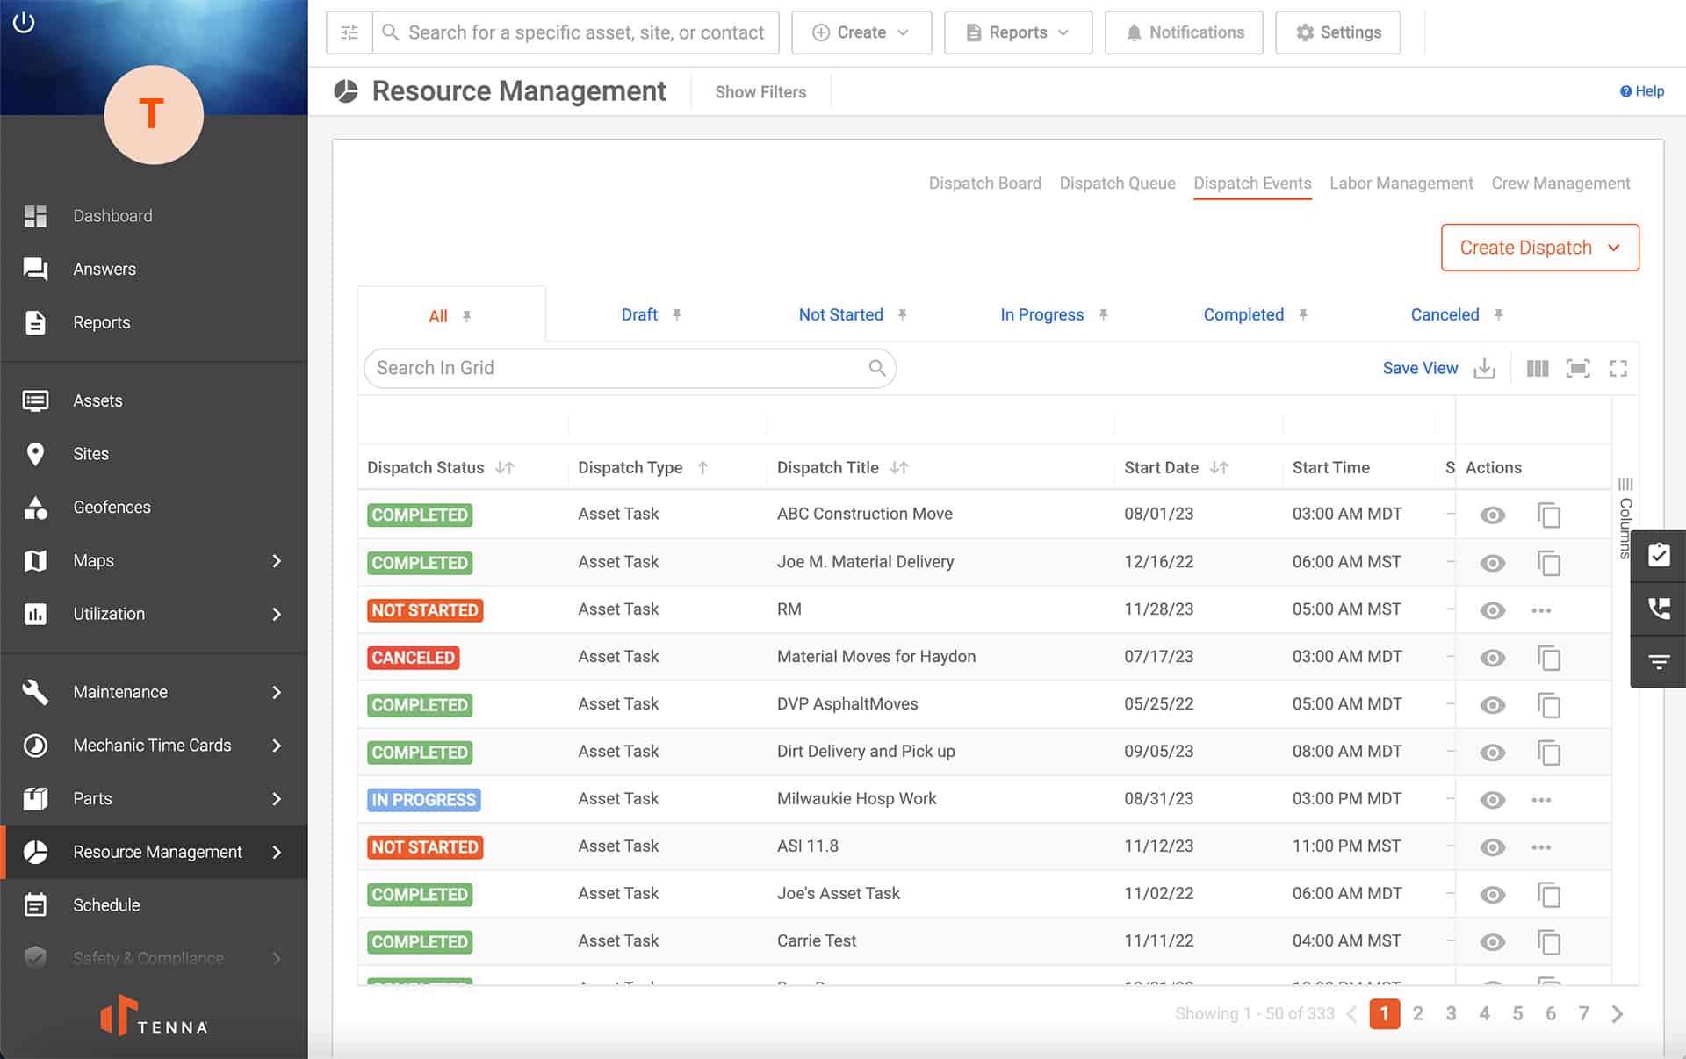Click page 2 pagination button
The height and width of the screenshot is (1059, 1686).
click(x=1419, y=1014)
